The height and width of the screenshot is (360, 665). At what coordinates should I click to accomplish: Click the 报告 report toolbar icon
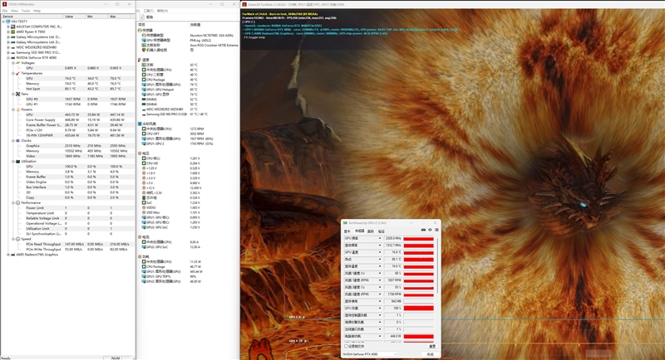tap(142, 17)
